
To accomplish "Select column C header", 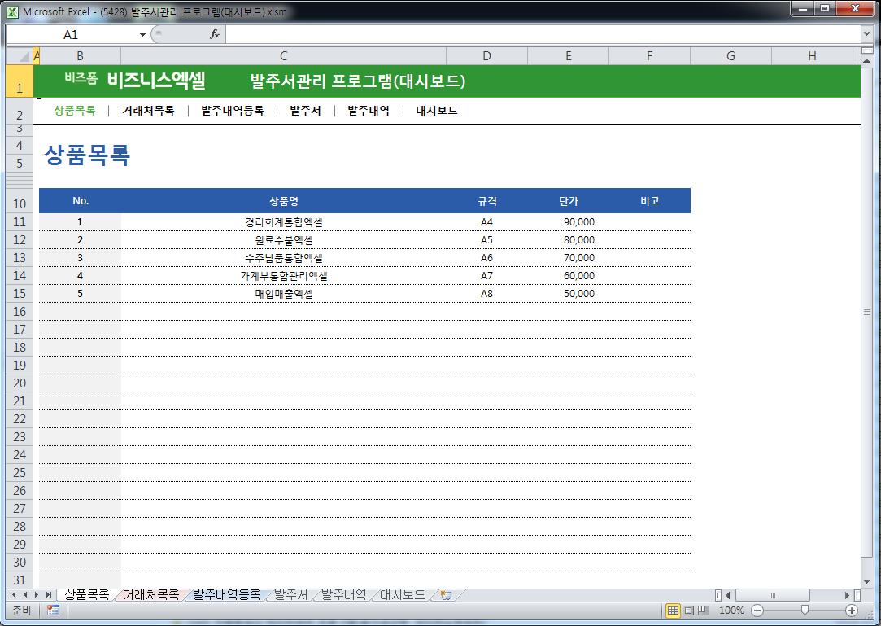I will click(284, 55).
